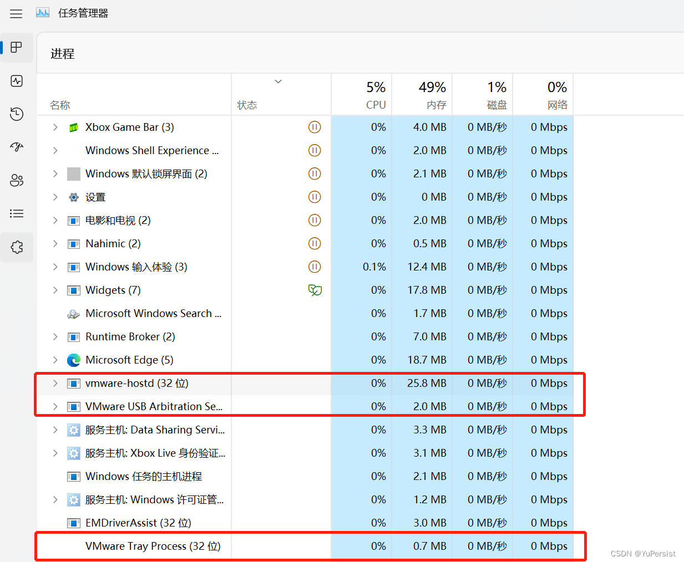Select the Processes page icon in sidebar
684x562 pixels.
click(17, 47)
